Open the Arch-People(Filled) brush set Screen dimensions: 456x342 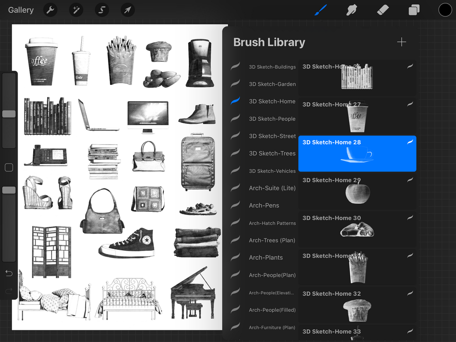tap(272, 310)
